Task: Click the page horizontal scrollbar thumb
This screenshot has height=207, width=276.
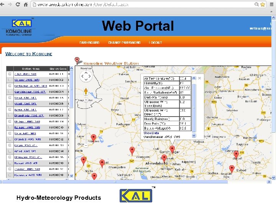Action: point(115,182)
